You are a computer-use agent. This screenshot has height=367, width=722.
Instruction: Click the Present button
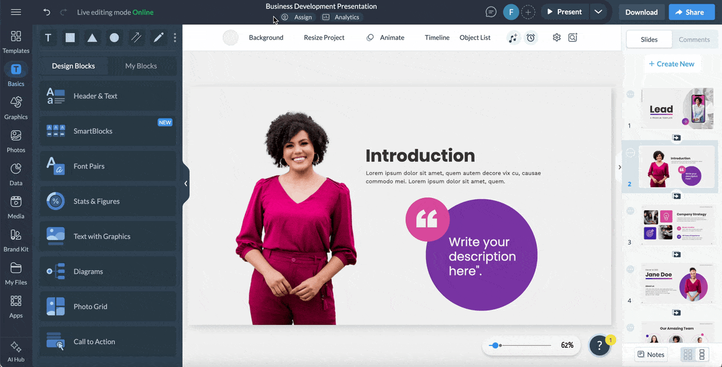tap(564, 12)
